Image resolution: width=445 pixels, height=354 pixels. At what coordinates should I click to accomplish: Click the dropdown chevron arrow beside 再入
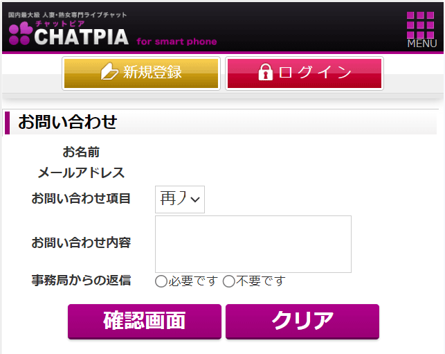pos(195,200)
